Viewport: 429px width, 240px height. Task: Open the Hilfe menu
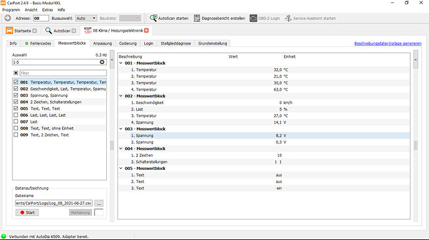click(x=62, y=10)
